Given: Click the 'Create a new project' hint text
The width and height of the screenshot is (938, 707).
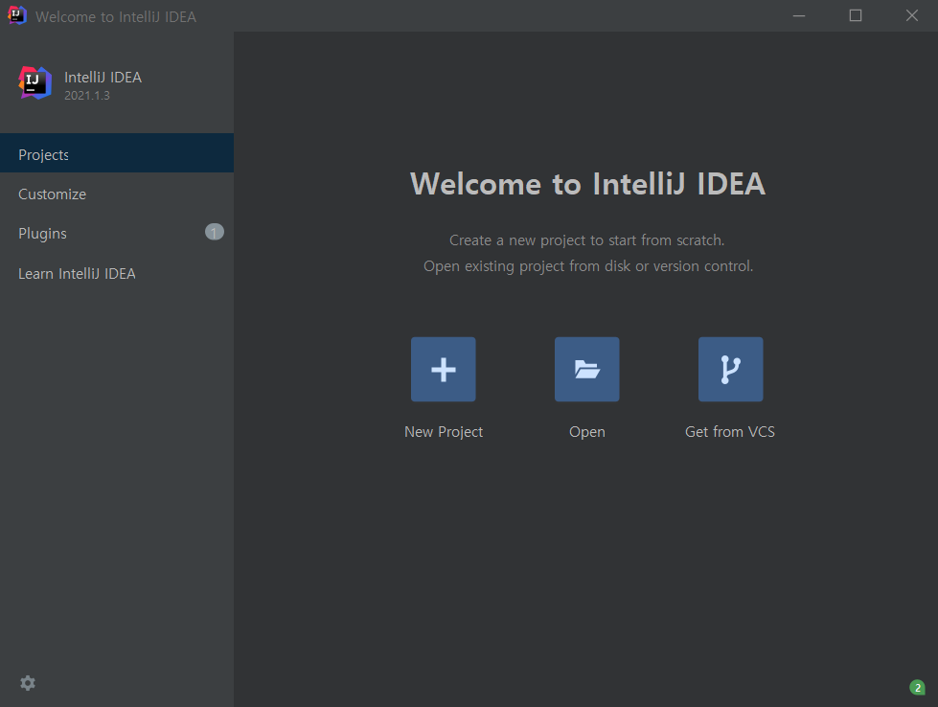Looking at the screenshot, I should (586, 240).
